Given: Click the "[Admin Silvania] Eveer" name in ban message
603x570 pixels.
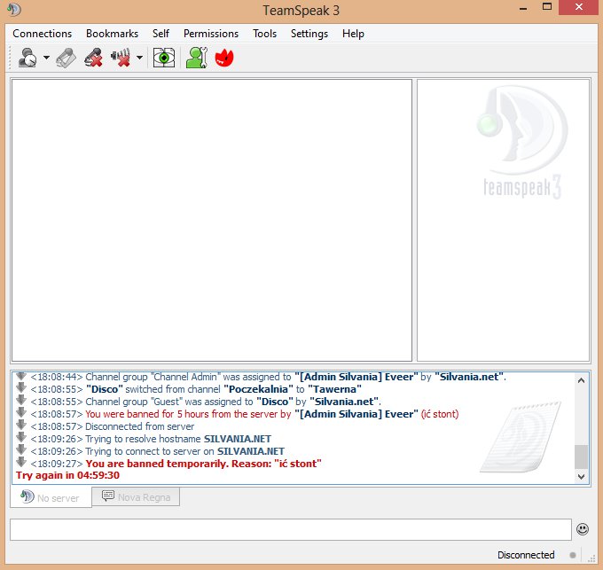Looking at the screenshot, I should pyautogui.click(x=356, y=414).
